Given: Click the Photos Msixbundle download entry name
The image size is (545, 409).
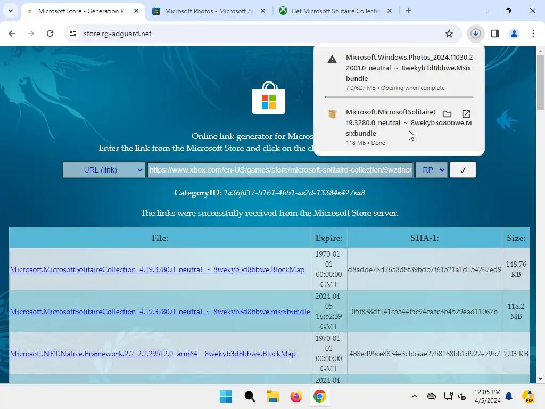Looking at the screenshot, I should coord(409,68).
